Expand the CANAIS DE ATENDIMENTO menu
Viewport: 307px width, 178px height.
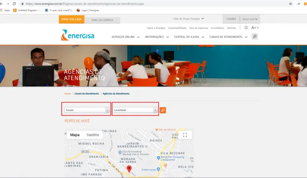click(x=228, y=37)
